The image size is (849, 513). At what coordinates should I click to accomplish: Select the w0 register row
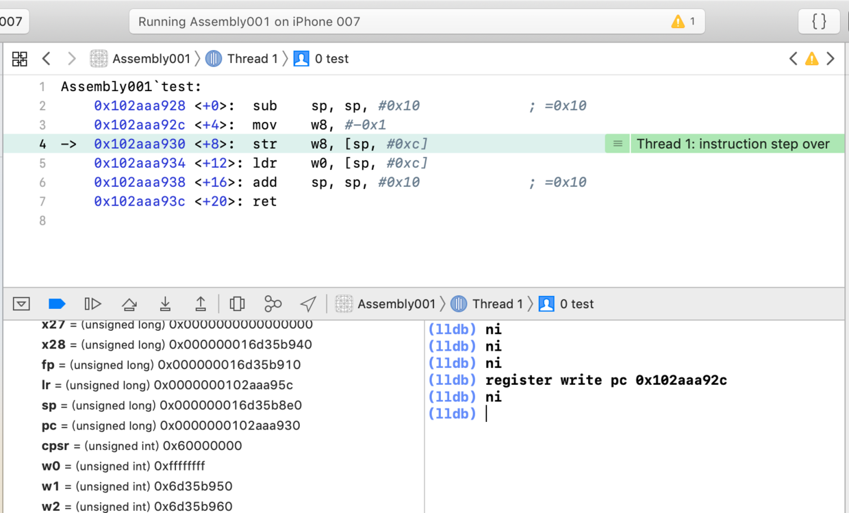tap(123, 466)
